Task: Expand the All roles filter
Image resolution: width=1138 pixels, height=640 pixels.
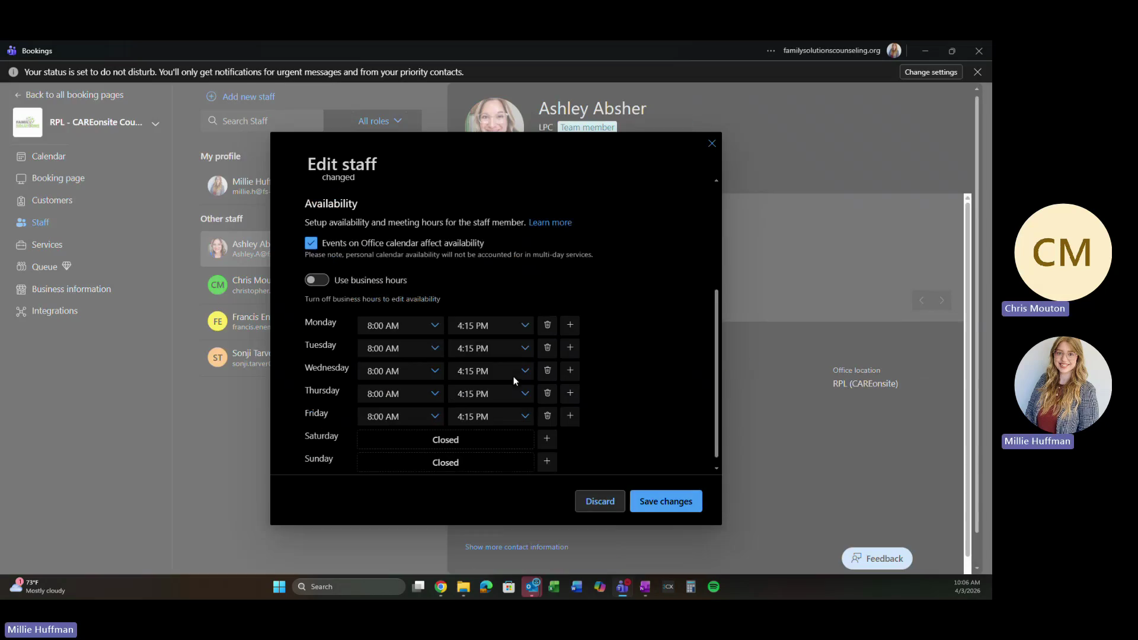Action: [x=379, y=121]
